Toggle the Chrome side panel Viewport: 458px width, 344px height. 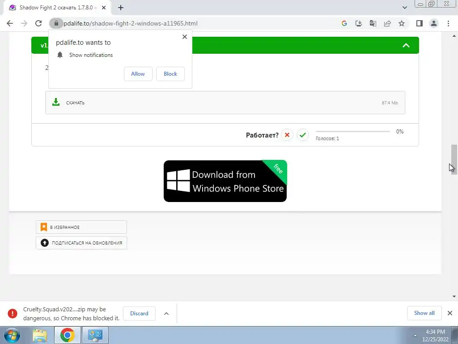point(420,23)
